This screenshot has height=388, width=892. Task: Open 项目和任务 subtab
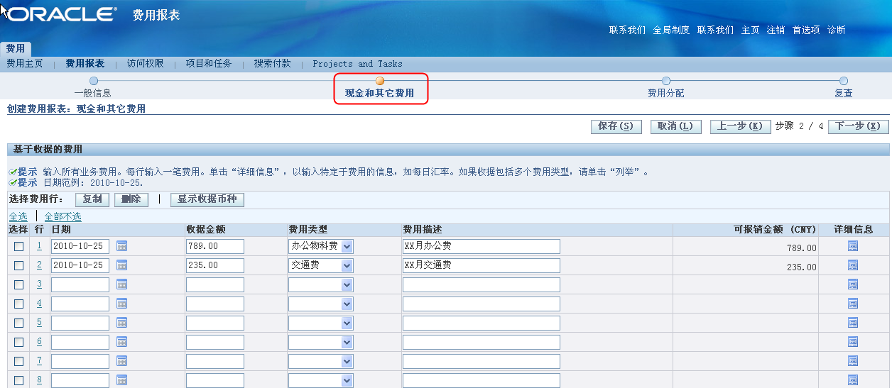(x=209, y=64)
